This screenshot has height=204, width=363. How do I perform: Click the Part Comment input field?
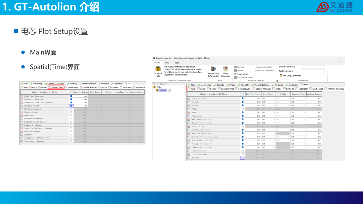coord(313,71)
